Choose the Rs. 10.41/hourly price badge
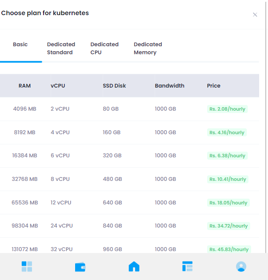 (x=228, y=179)
